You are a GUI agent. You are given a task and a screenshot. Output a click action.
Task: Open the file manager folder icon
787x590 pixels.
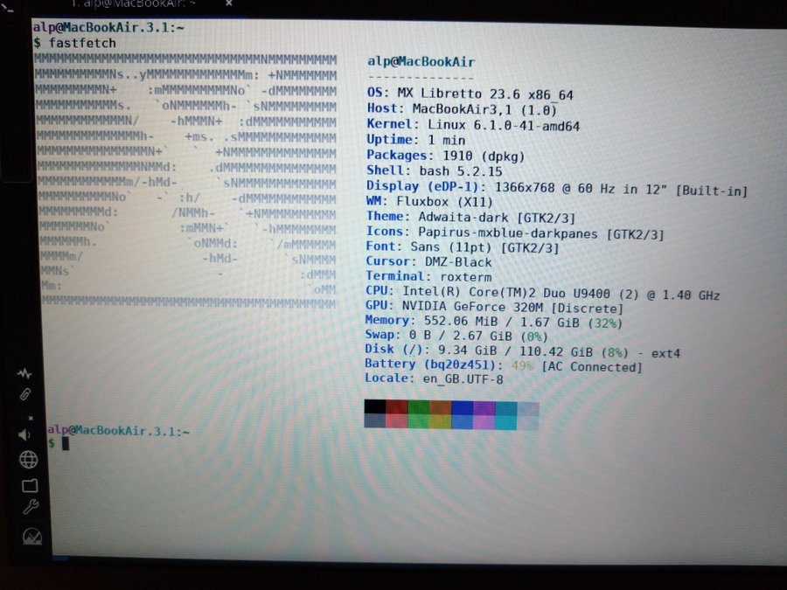(x=29, y=484)
